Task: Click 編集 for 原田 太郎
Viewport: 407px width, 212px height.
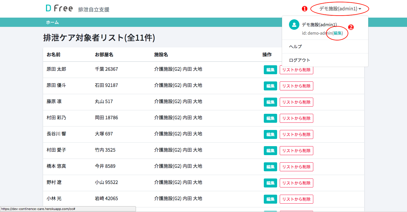Action: click(270, 70)
